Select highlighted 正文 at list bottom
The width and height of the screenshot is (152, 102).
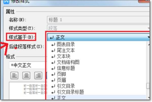click(x=97, y=97)
